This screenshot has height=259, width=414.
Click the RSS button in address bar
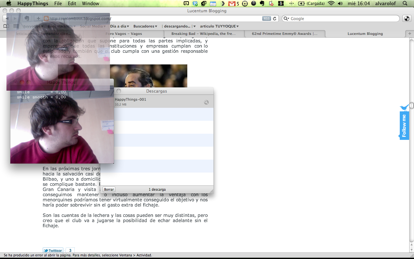click(x=267, y=19)
